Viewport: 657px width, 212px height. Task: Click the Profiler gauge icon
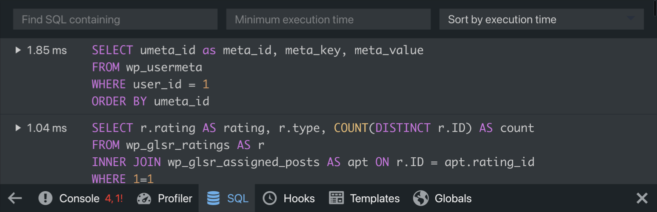point(144,198)
